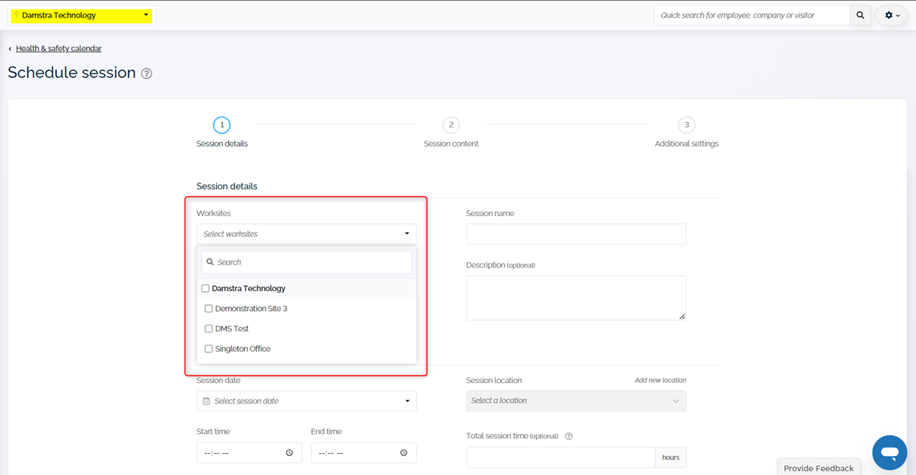Tick the Singleton Office checkbox
916x475 pixels.
[x=209, y=349]
